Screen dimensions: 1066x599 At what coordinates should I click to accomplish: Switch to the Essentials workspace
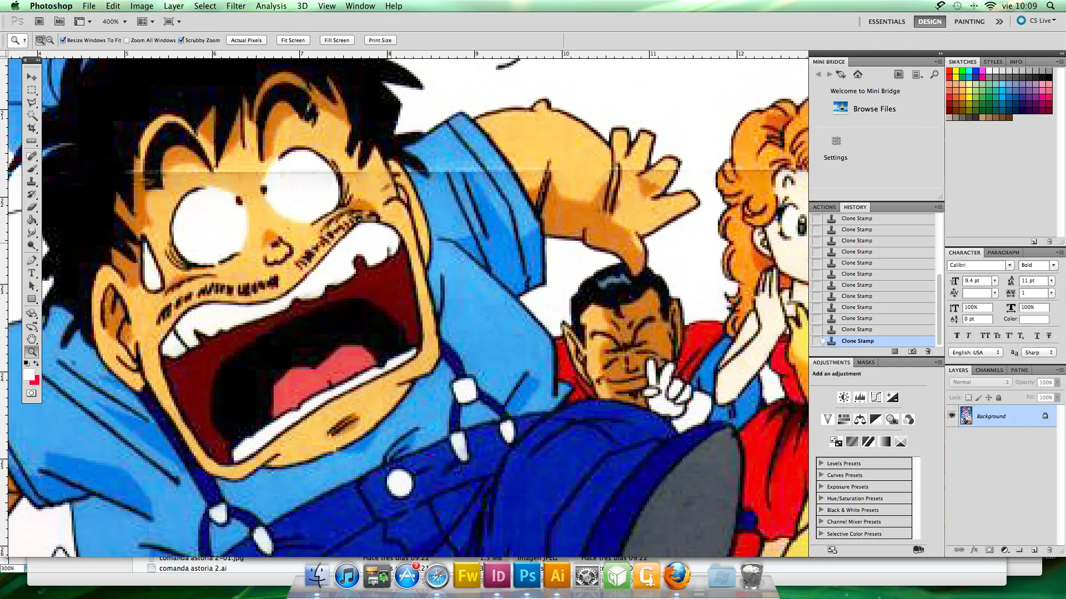(887, 22)
